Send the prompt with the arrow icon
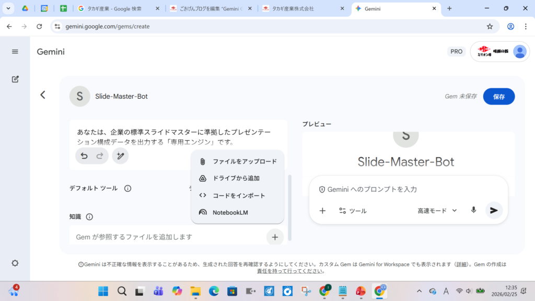The image size is (535, 301). click(x=494, y=210)
